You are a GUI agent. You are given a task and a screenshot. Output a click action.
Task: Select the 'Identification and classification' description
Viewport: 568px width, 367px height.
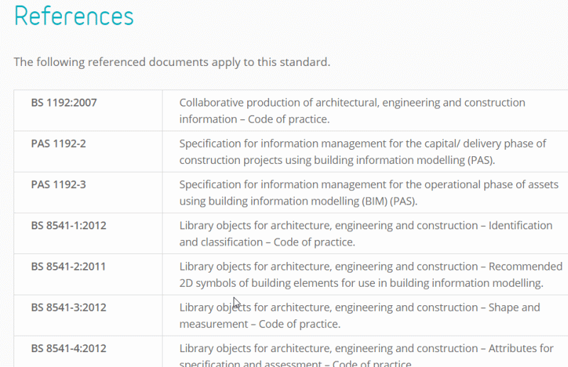pyautogui.click(x=366, y=234)
